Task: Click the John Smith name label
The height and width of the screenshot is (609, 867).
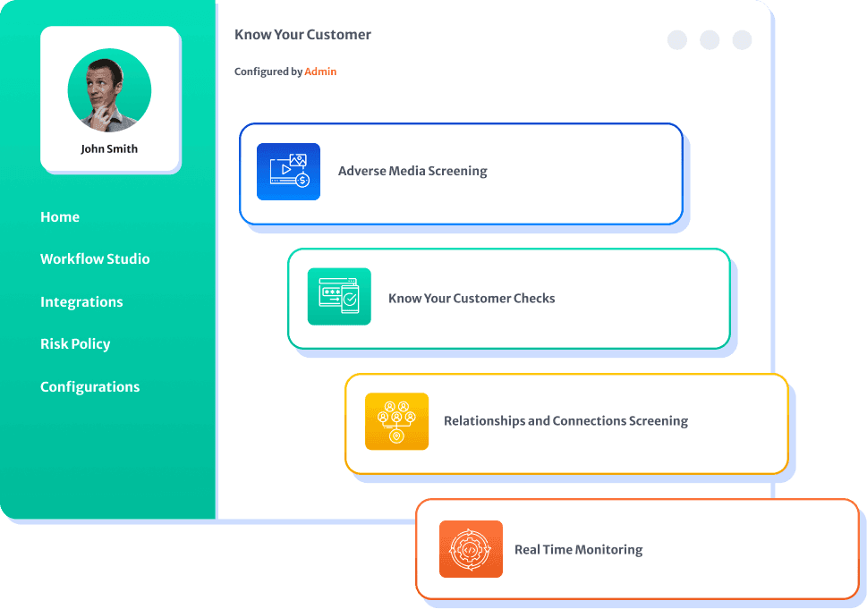Action: [109, 148]
